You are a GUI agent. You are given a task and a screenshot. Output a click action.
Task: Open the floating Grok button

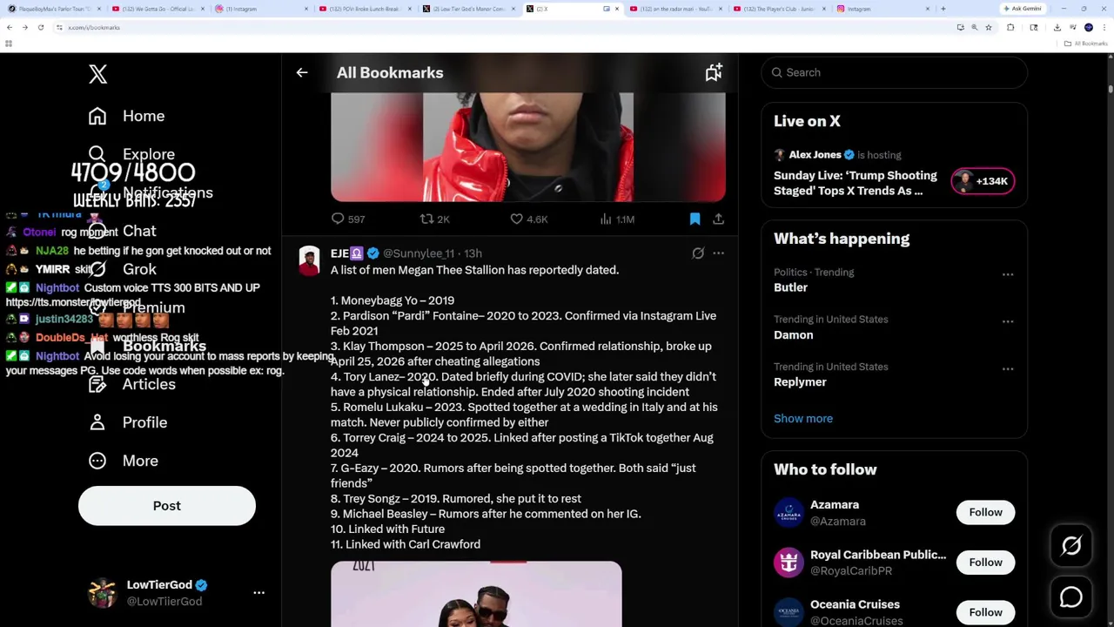point(1071,546)
